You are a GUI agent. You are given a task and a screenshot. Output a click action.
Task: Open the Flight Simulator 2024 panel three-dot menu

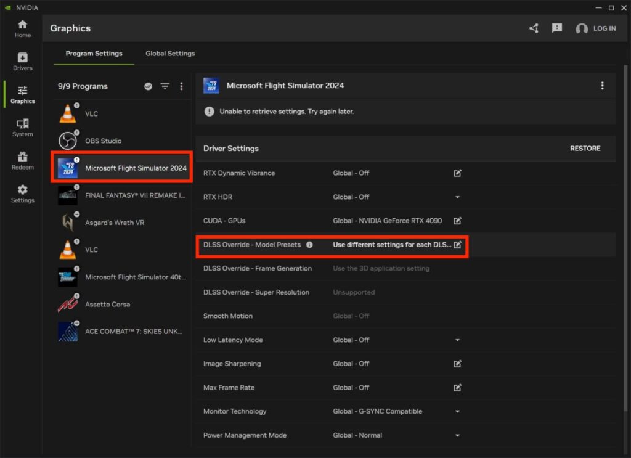[603, 86]
